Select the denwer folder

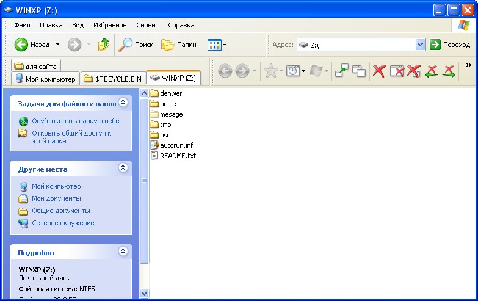click(166, 93)
